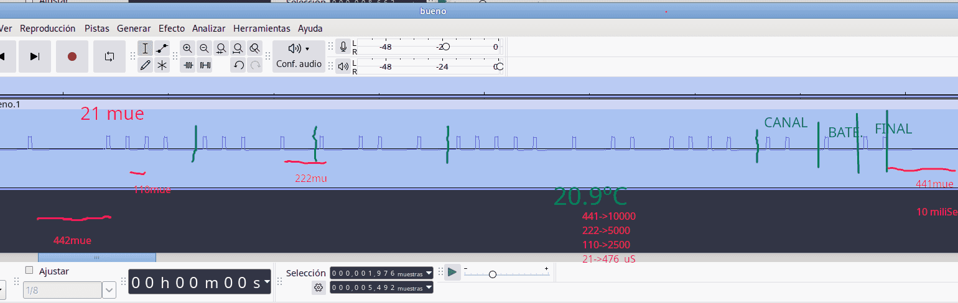Click the playback speed slider

point(493,274)
